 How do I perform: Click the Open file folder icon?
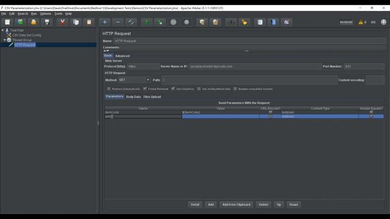(x=34, y=22)
